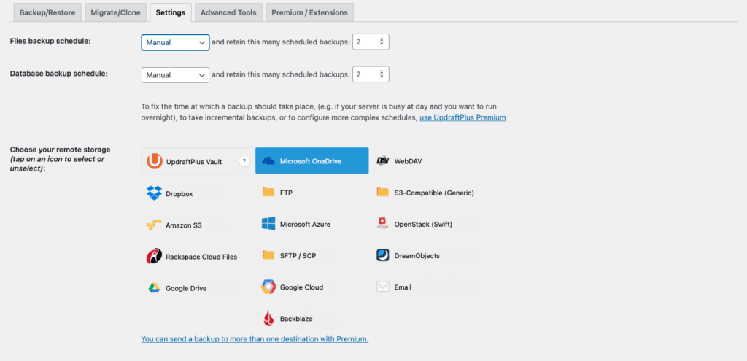The height and width of the screenshot is (361, 747).
Task: Pick the Amazon S3 icon
Action: click(x=154, y=225)
